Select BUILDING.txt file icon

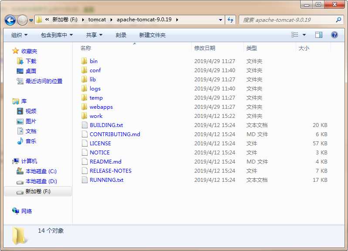point(84,125)
